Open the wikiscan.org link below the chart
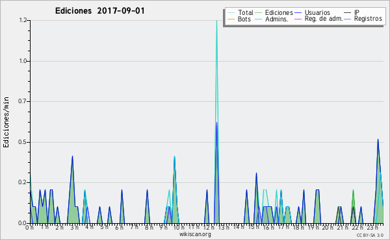Image resolution: width=390 pixels, height=240 pixels. point(195,234)
